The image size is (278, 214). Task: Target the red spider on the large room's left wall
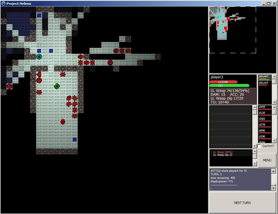(39, 92)
